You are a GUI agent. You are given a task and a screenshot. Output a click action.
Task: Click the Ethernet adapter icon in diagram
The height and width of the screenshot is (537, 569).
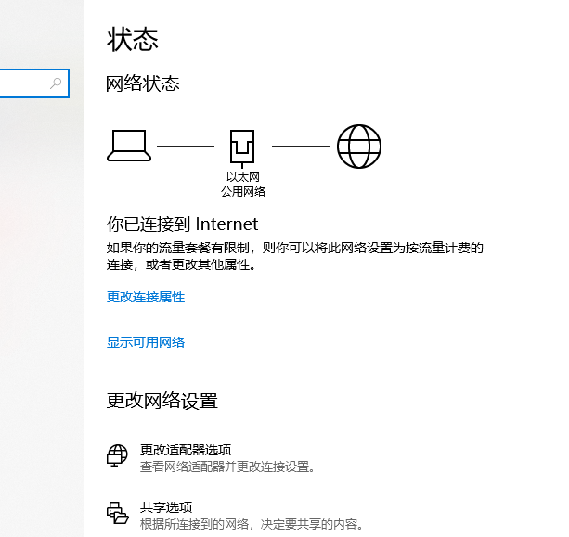tap(242, 147)
